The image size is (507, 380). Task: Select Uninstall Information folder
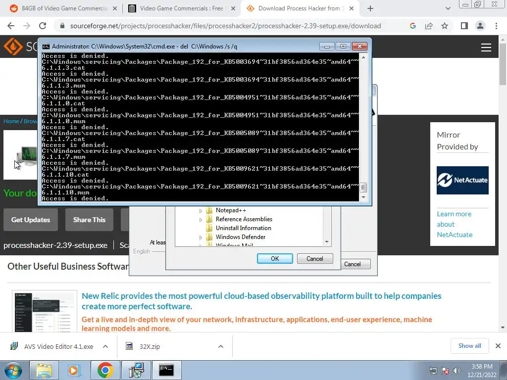244,228
